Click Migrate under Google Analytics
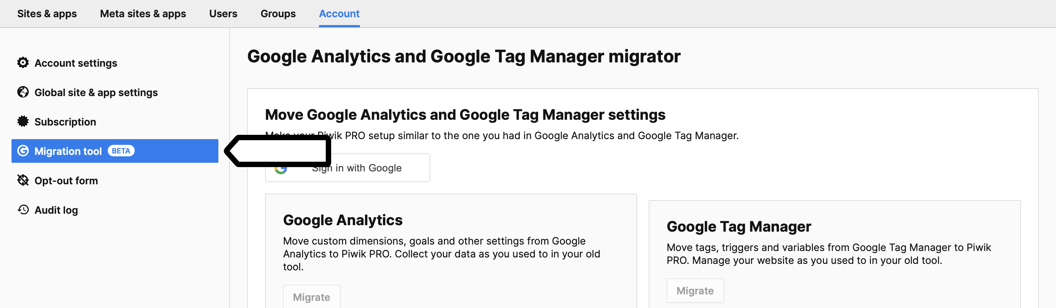Image resolution: width=1056 pixels, height=308 pixels. [311, 297]
